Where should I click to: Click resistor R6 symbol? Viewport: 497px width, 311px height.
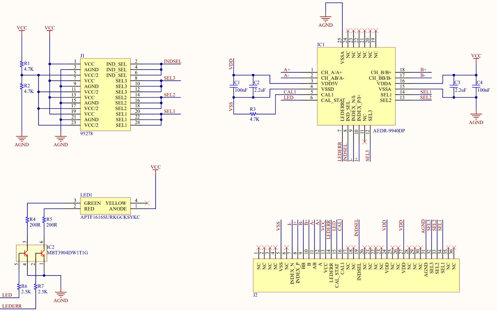[x=19, y=287]
